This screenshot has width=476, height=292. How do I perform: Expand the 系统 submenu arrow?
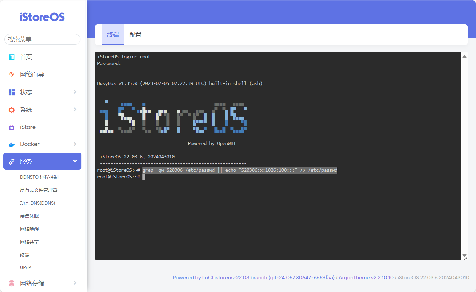75,109
